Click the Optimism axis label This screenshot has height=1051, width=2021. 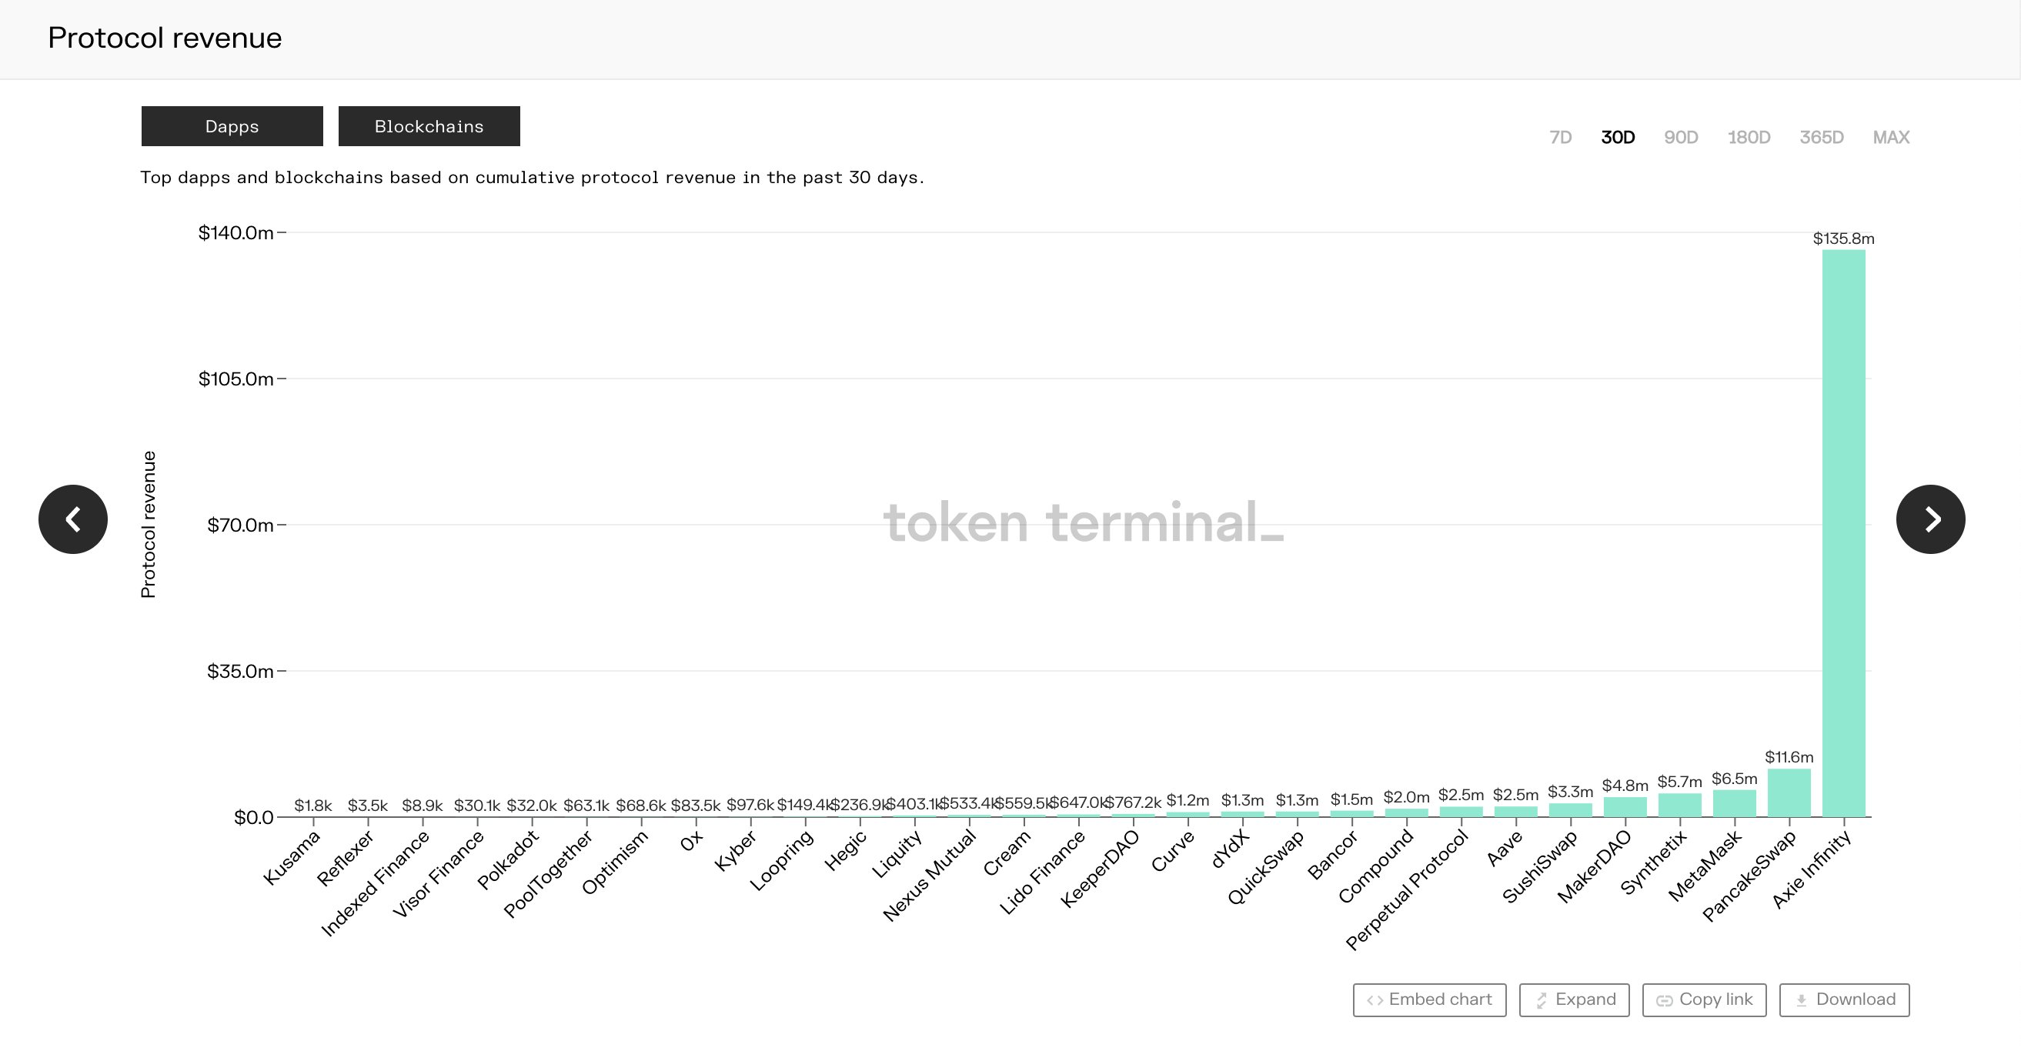615,862
